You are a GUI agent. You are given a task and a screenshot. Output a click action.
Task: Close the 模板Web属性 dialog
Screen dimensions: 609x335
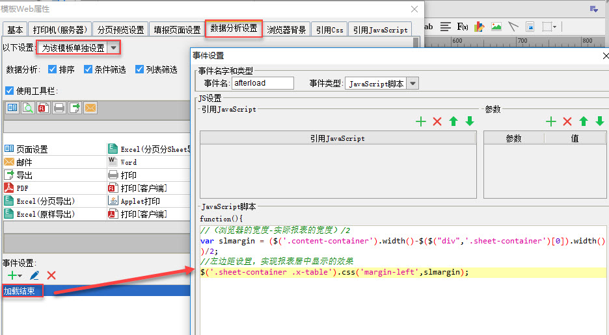coord(414,9)
